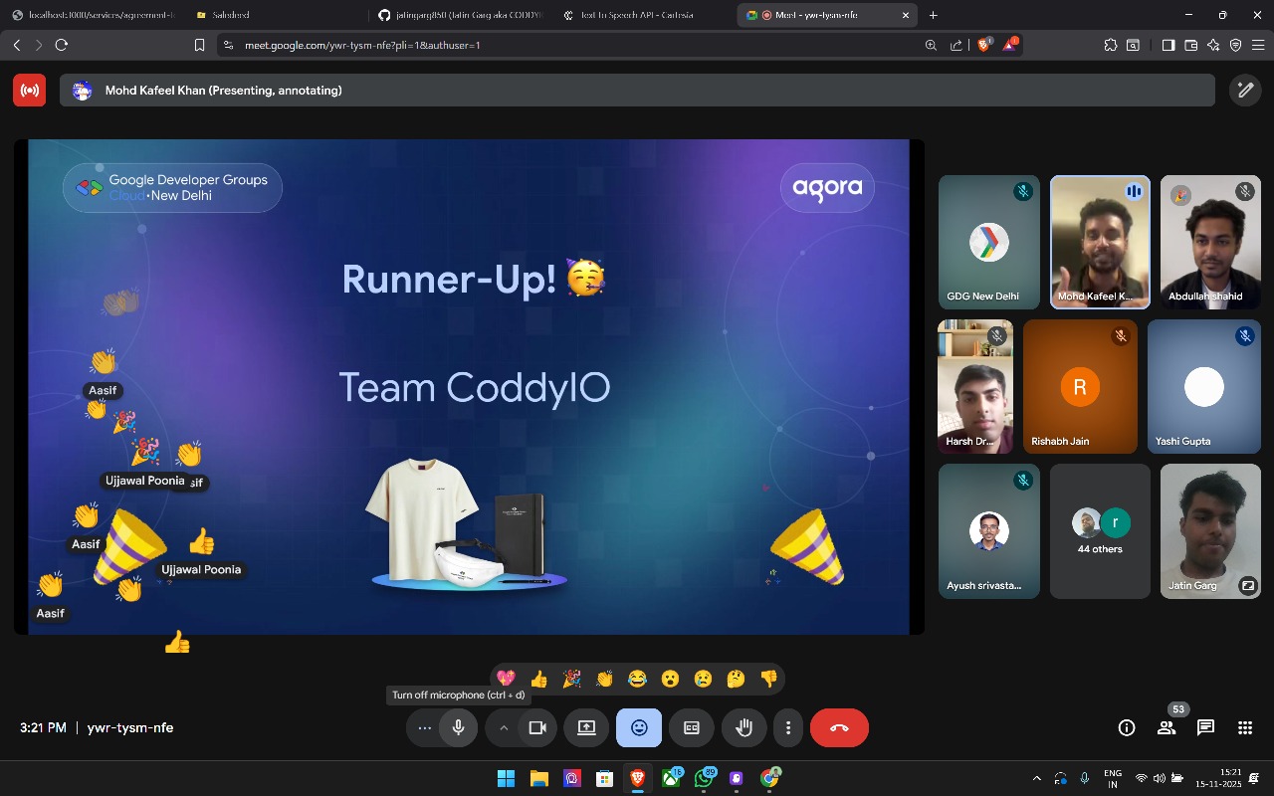Open the browser extensions puzzle icon
Viewport: 1274px width, 796px height.
[1111, 45]
